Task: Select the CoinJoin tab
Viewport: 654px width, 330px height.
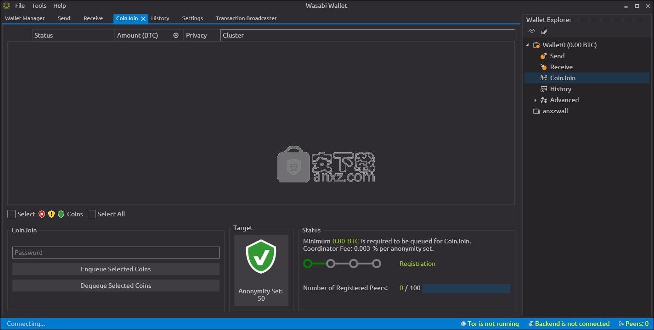Action: click(127, 18)
